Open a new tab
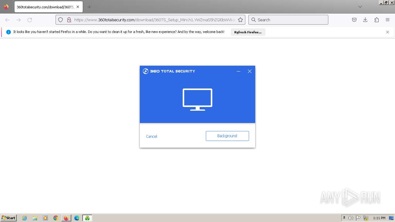Screen dimensions: 395x222 point(89,7)
